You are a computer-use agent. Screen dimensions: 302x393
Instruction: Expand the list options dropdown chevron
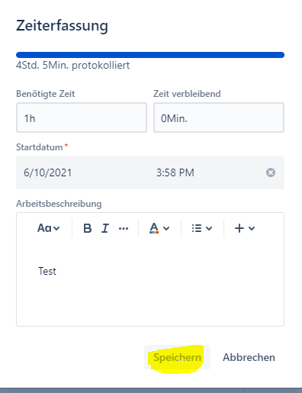tap(209, 228)
